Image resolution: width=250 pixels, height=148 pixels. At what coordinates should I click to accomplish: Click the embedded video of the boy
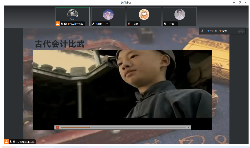click(122, 87)
